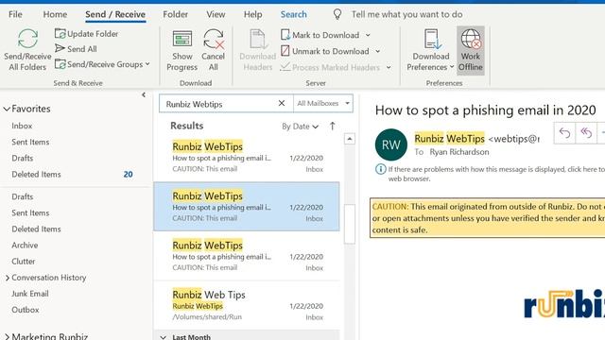The width and height of the screenshot is (605, 340).
Task: Select the Send / Receive tab
Action: pyautogui.click(x=115, y=15)
